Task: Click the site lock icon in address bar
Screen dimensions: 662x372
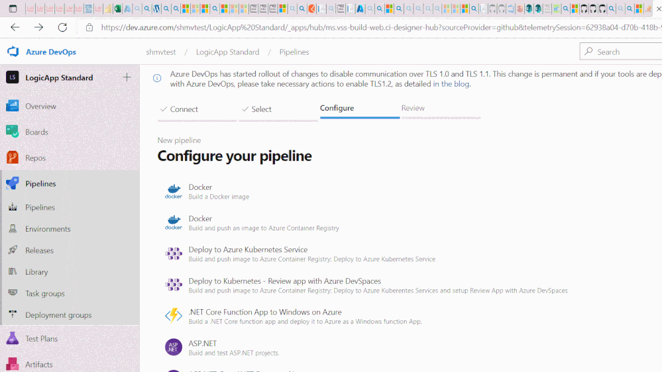Action: point(89,27)
